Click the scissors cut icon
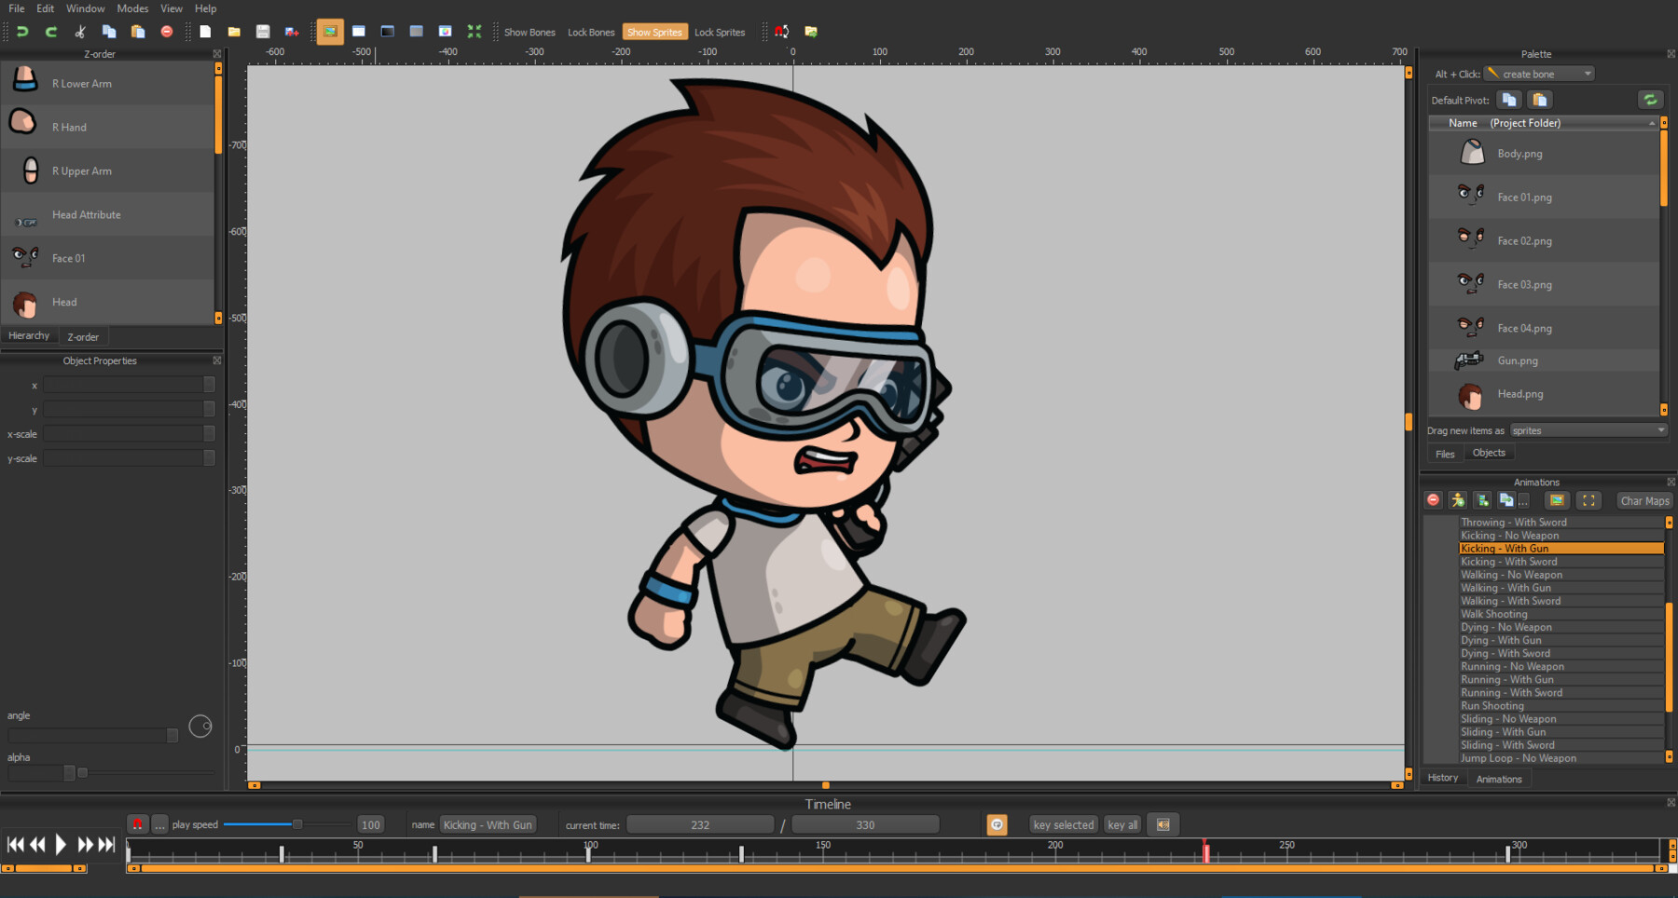This screenshot has width=1678, height=898. coord(80,32)
